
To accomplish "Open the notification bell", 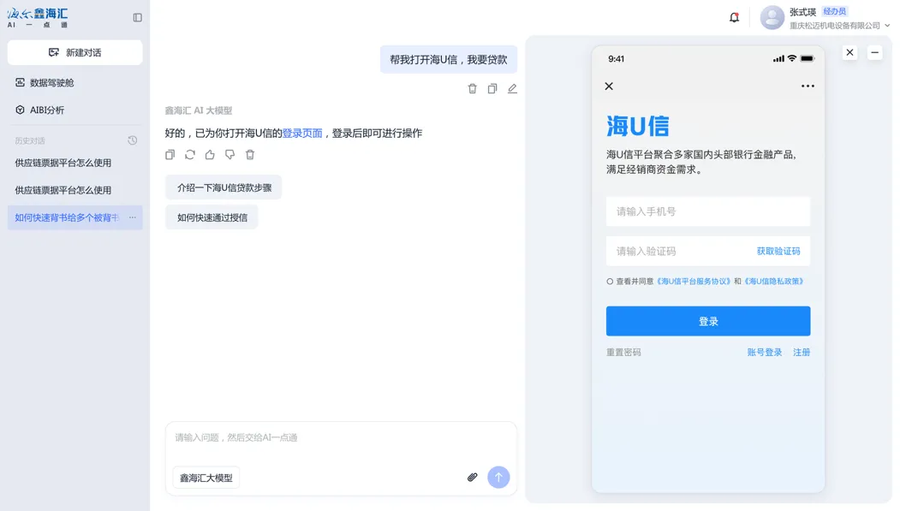I will coord(734,17).
